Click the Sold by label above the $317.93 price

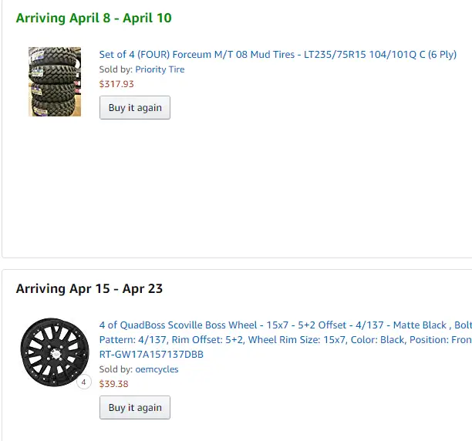pos(116,69)
